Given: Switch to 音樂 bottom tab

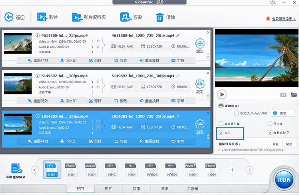Looking at the screenshot, I should click(164, 188).
